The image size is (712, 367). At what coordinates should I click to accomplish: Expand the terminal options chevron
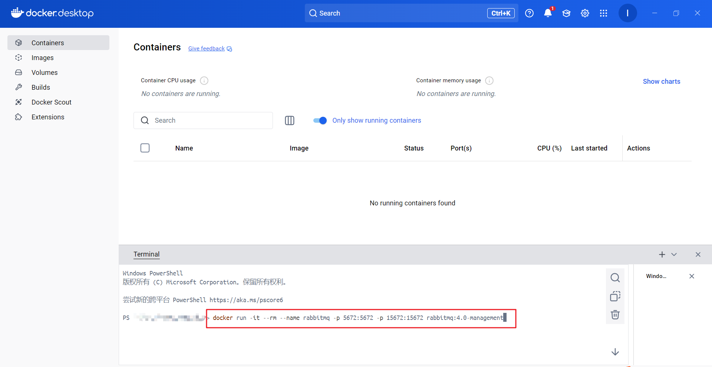(674, 254)
